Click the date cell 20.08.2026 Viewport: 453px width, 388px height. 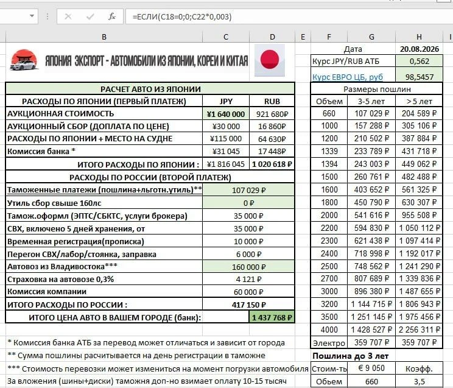[x=419, y=49]
